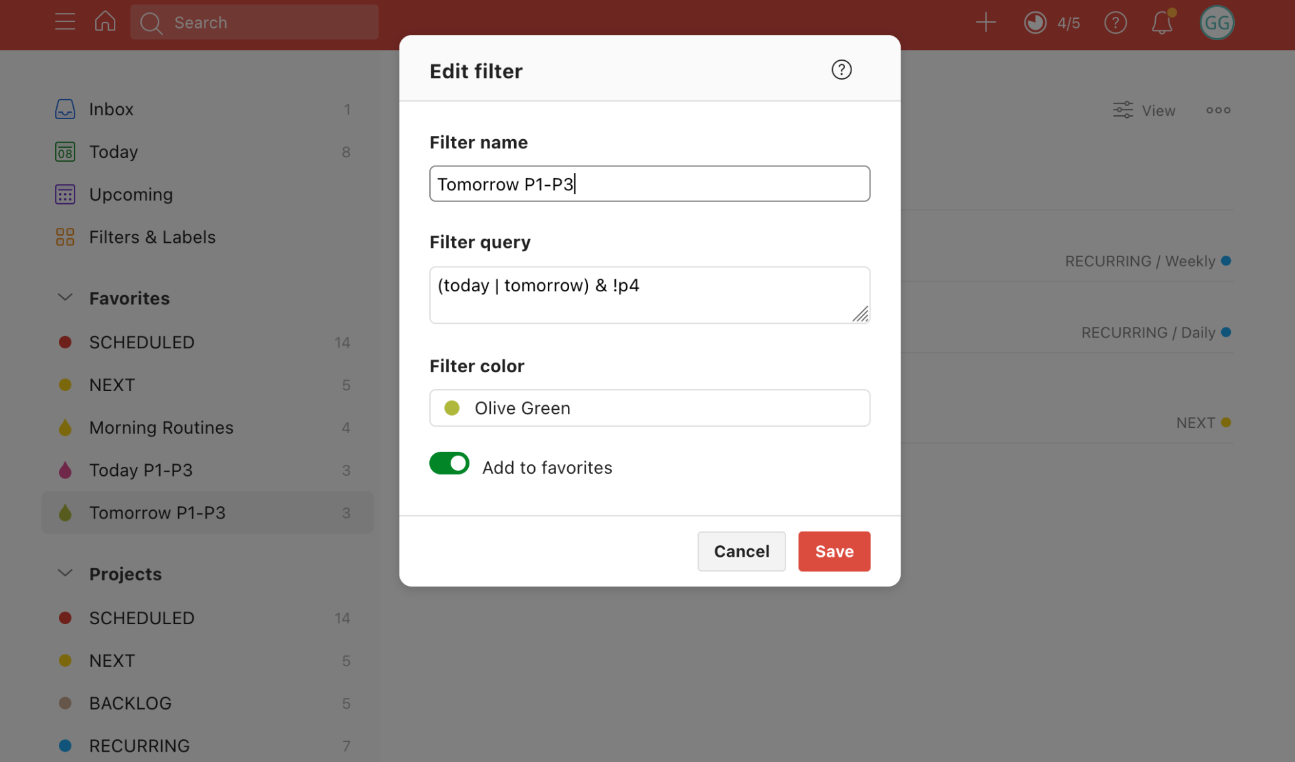1295x762 pixels.
Task: Open the View options menu
Action: coord(1143,110)
